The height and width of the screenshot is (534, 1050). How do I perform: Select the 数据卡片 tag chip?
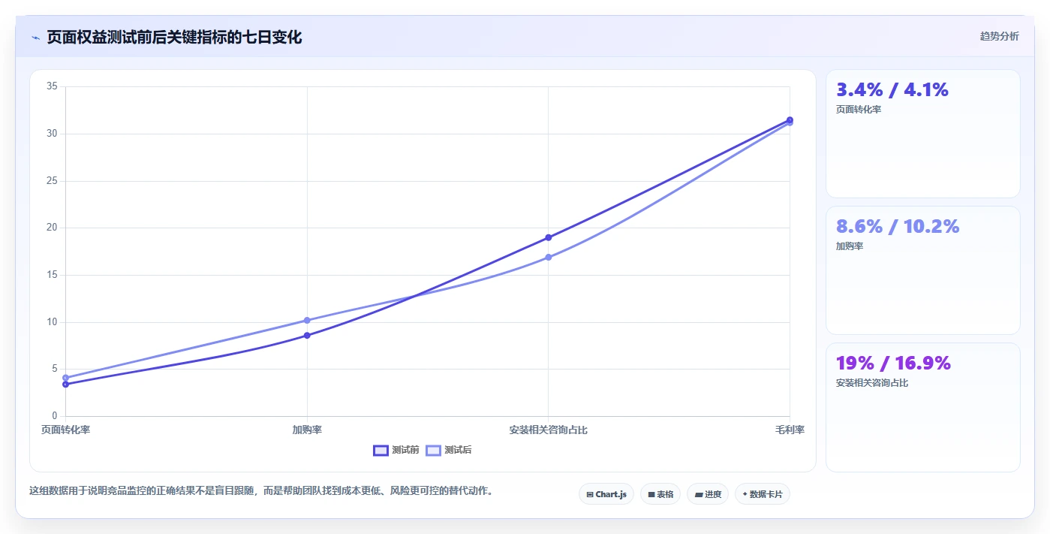pyautogui.click(x=763, y=494)
